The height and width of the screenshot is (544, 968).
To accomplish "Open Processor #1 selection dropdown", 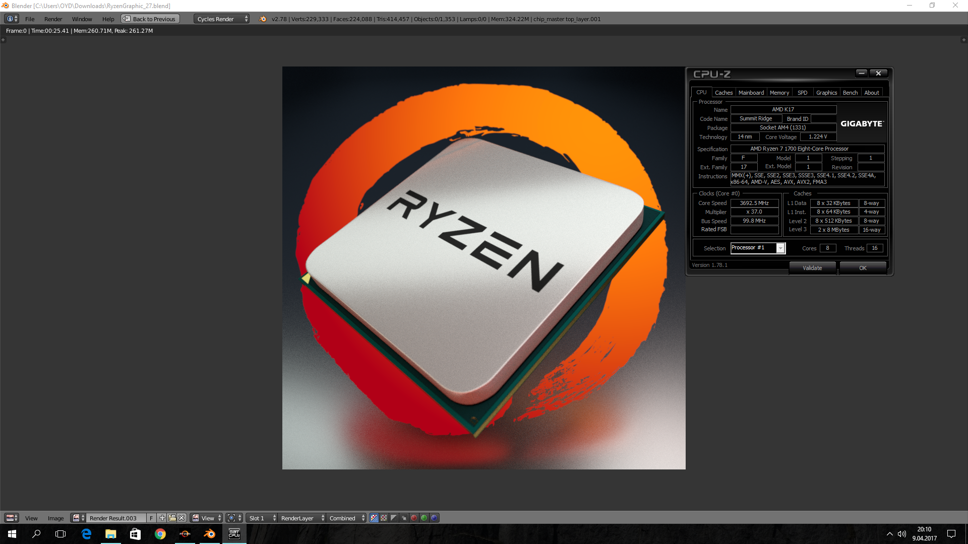I will click(x=758, y=248).
